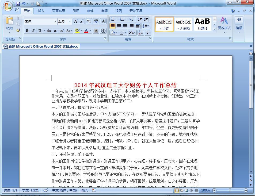Apply the 标题 1 style
The width and height of the screenshot is (255, 196).
[x=203, y=24]
